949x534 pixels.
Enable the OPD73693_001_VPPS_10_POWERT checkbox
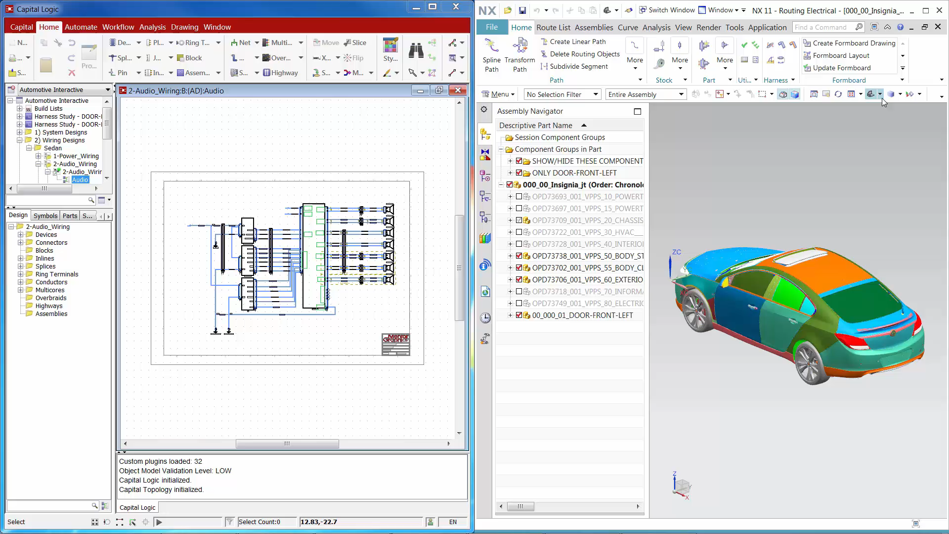tap(519, 196)
